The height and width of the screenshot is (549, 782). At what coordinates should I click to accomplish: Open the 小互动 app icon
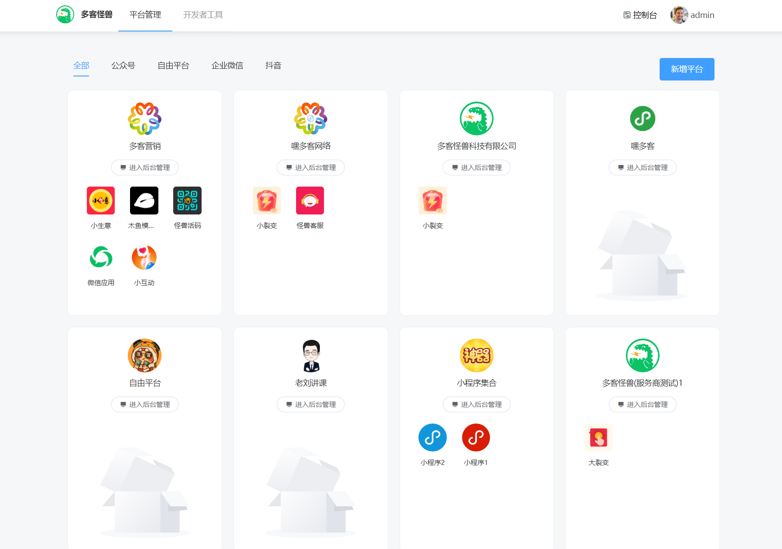click(x=144, y=258)
